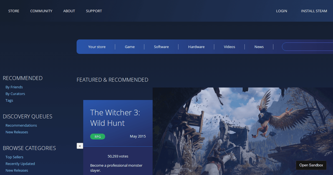The height and width of the screenshot is (175, 333).
Task: Open the Videos tab
Action: tap(229, 47)
